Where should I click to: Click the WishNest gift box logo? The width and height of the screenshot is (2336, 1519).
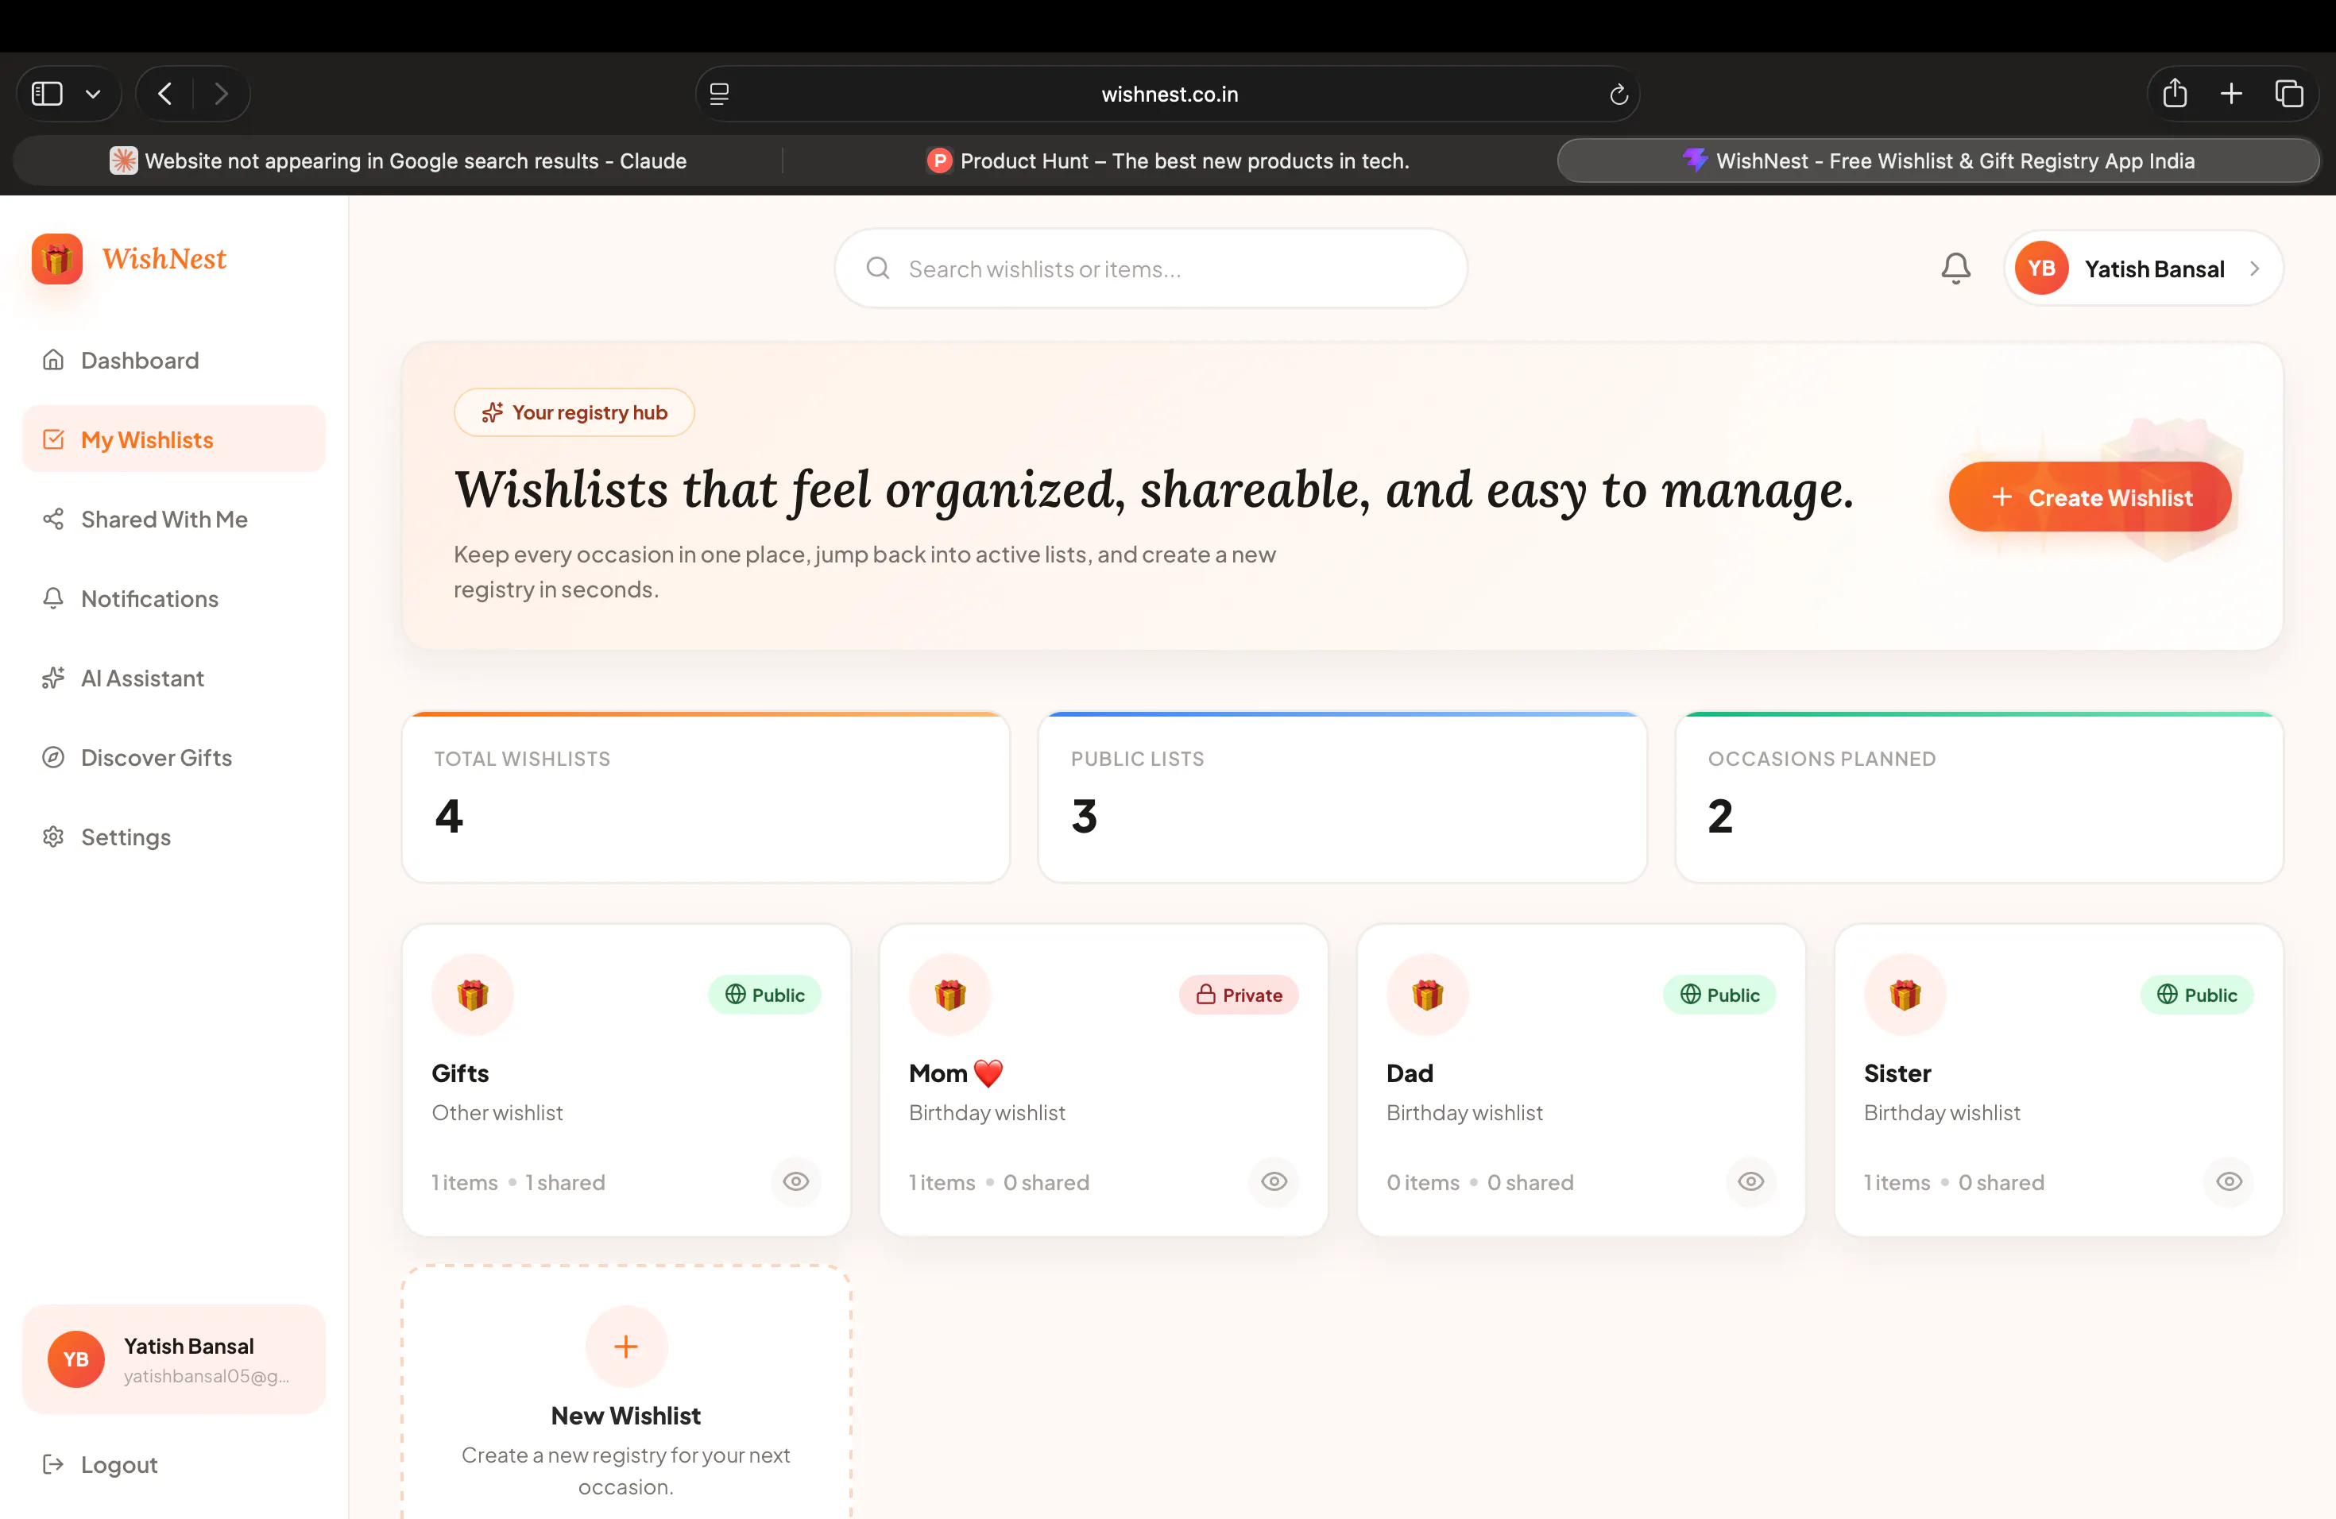(x=57, y=259)
